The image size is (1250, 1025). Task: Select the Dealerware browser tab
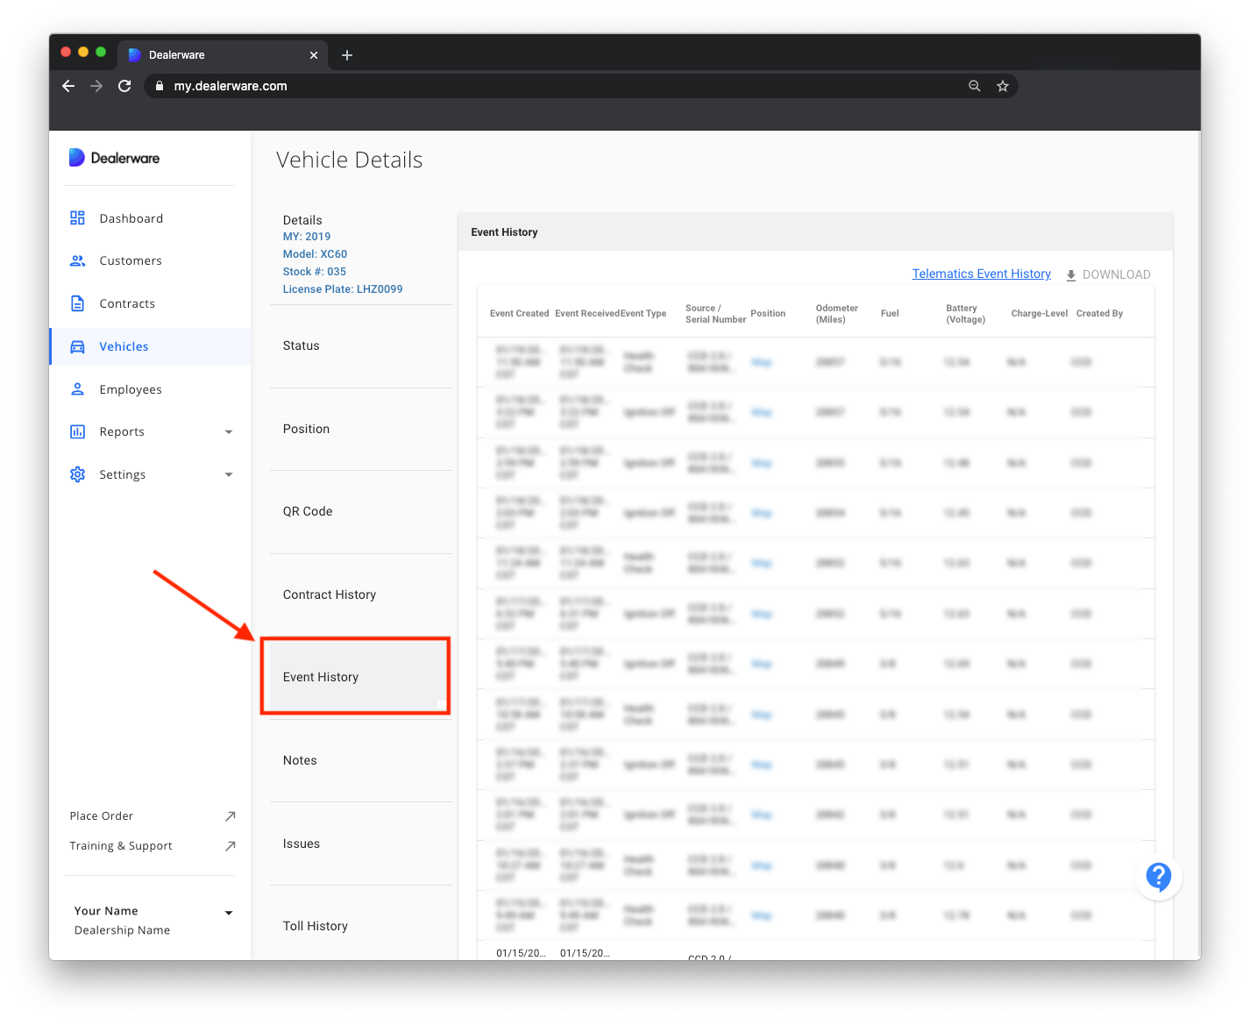(224, 55)
